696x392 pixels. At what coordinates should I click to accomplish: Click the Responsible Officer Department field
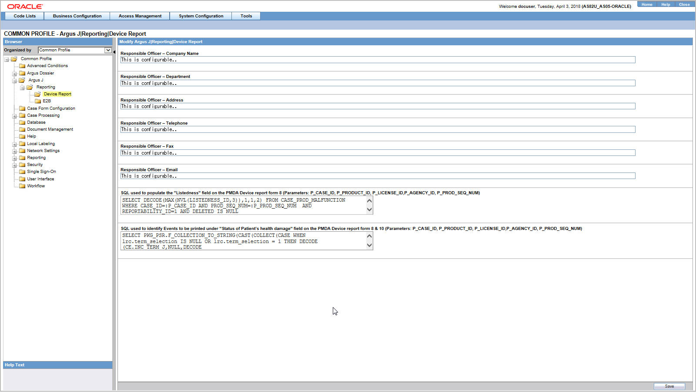(378, 83)
